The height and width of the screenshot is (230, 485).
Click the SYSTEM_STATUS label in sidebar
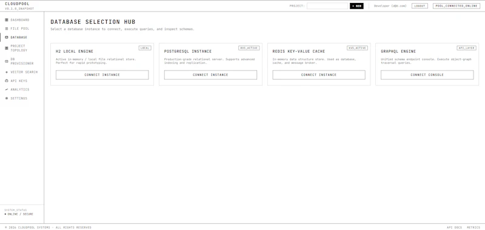[16, 210]
